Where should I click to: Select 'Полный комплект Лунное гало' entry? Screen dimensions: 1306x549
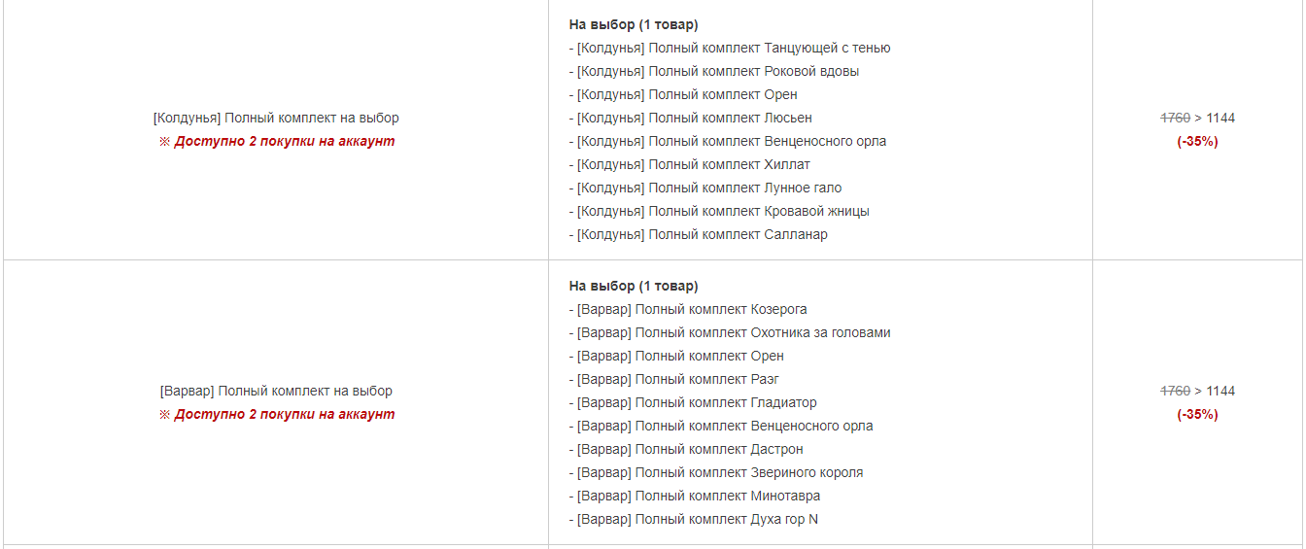(705, 188)
